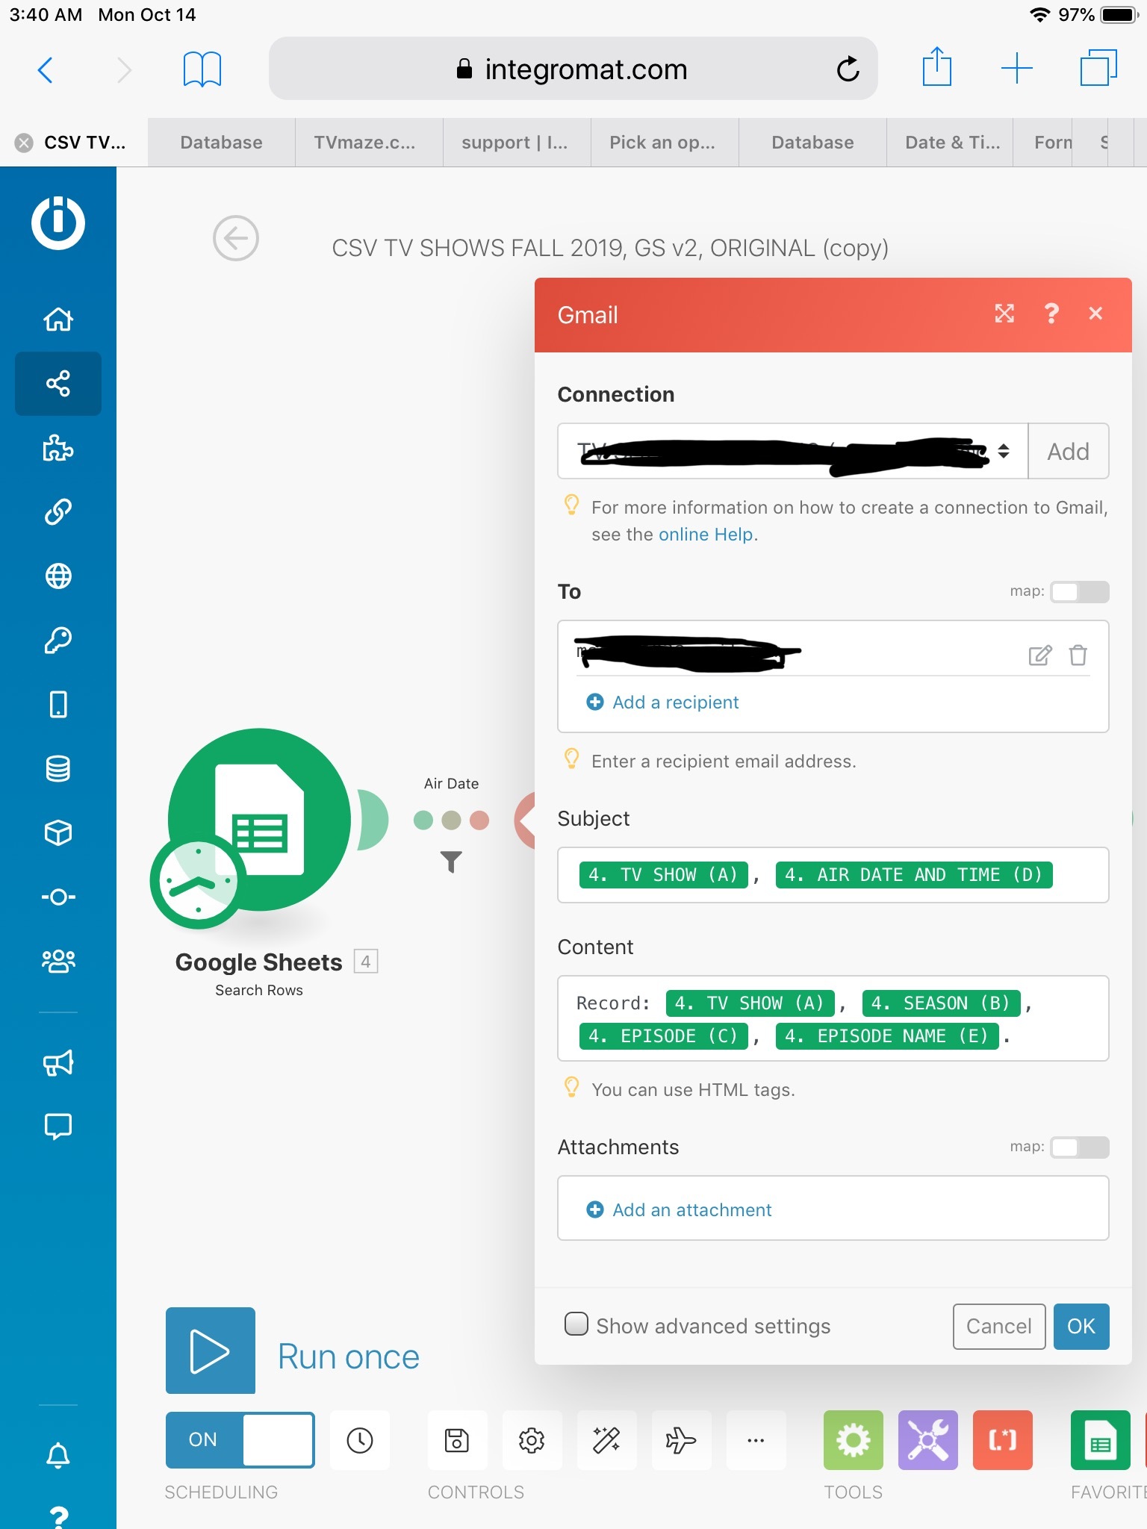Delete the recipient with trash icon
The width and height of the screenshot is (1147, 1529).
[1078, 655]
